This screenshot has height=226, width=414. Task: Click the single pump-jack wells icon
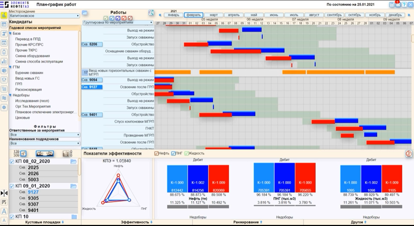click(23, 153)
